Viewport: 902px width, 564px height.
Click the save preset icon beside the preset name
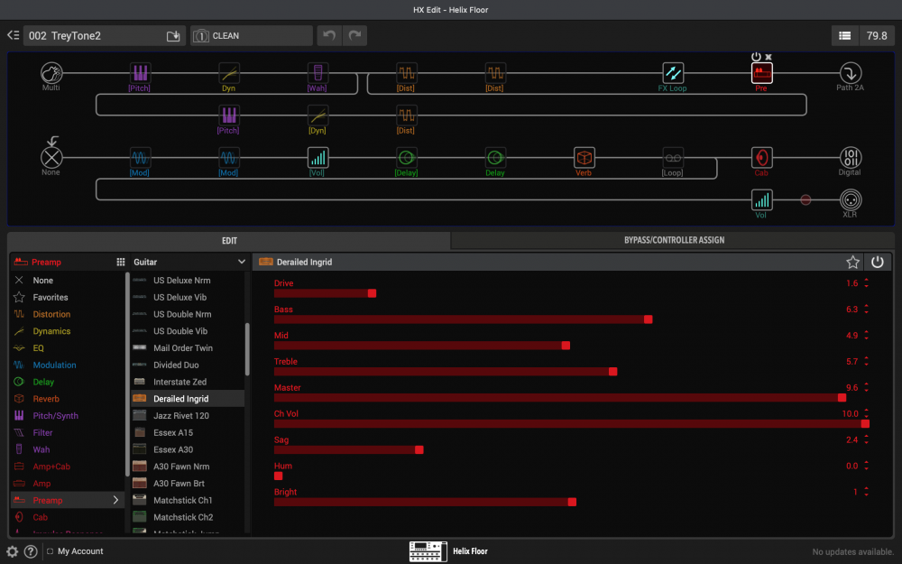click(172, 35)
